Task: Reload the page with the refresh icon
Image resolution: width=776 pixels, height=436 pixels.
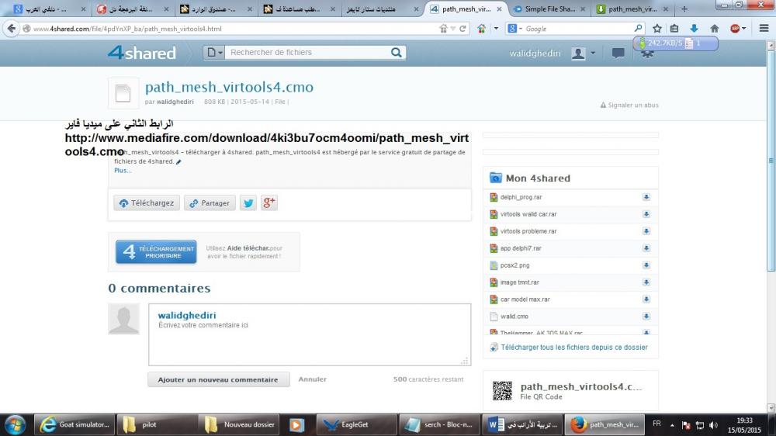Action: click(x=462, y=29)
